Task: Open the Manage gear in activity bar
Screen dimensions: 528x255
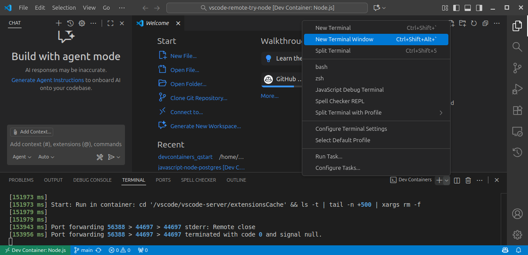Action: (x=517, y=235)
